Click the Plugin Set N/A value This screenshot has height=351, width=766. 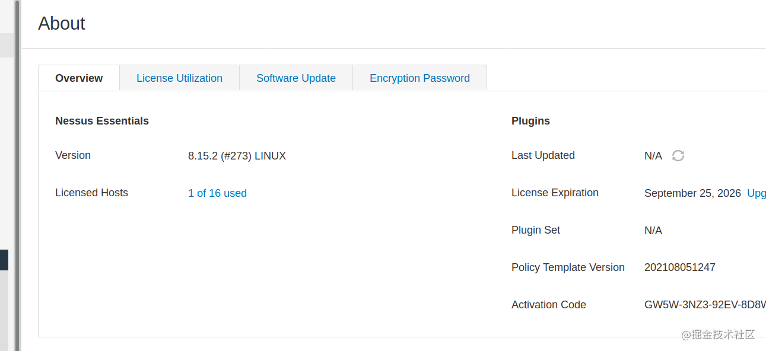tap(653, 231)
